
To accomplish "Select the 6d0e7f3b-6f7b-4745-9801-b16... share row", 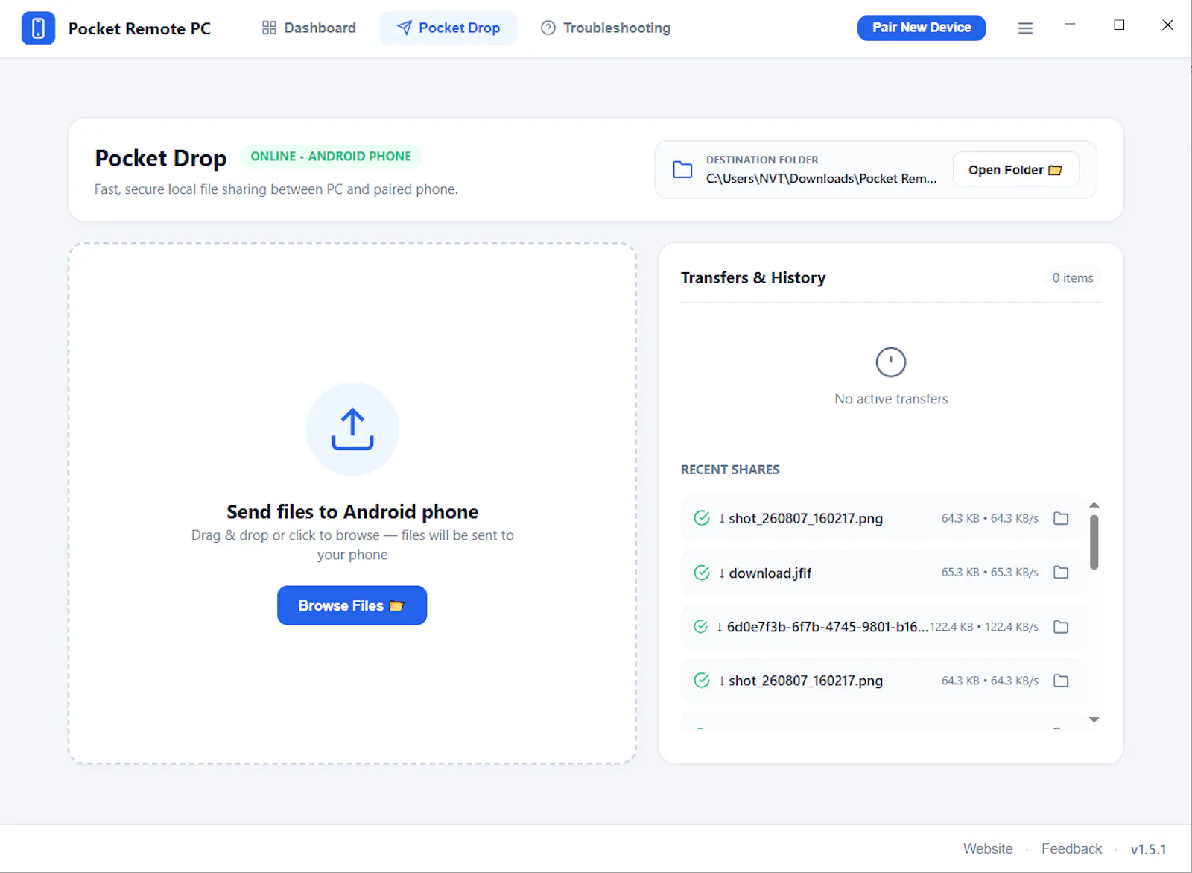I will pyautogui.click(x=882, y=627).
